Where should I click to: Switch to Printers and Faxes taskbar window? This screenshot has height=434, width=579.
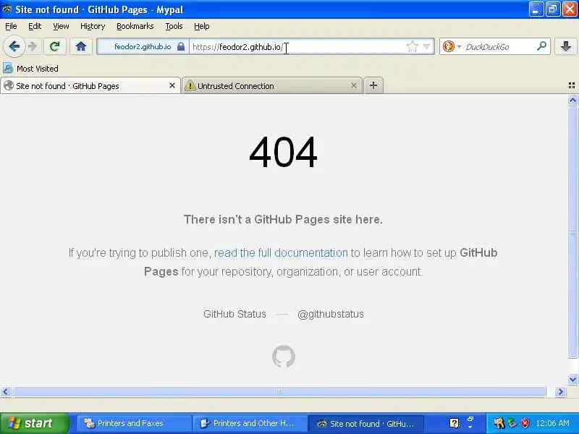point(134,423)
